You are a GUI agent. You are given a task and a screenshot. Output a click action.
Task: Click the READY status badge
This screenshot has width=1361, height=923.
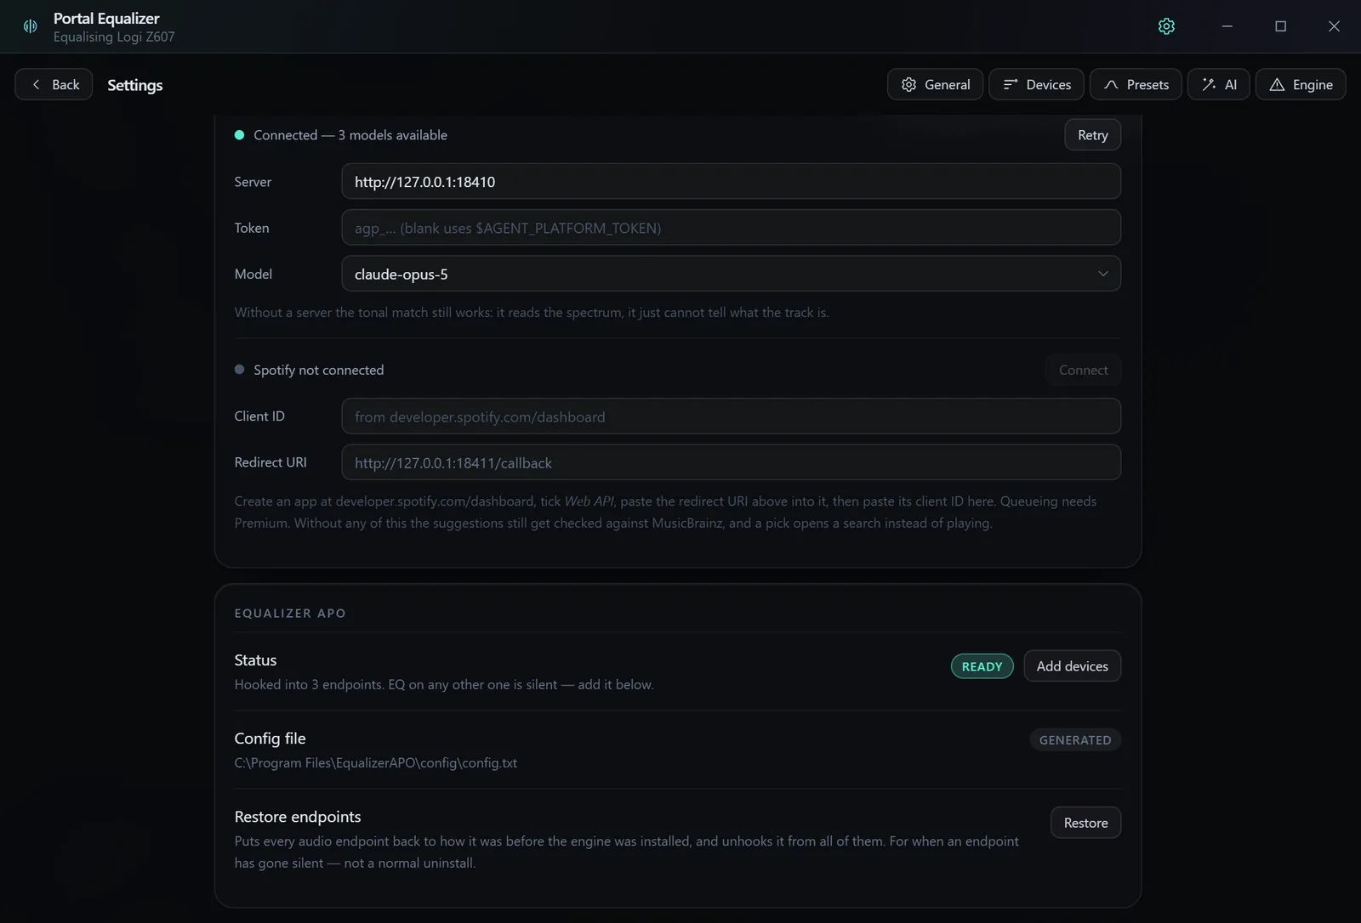click(982, 666)
